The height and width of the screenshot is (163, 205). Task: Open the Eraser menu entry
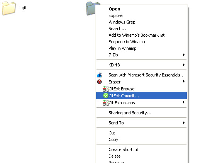141,82
